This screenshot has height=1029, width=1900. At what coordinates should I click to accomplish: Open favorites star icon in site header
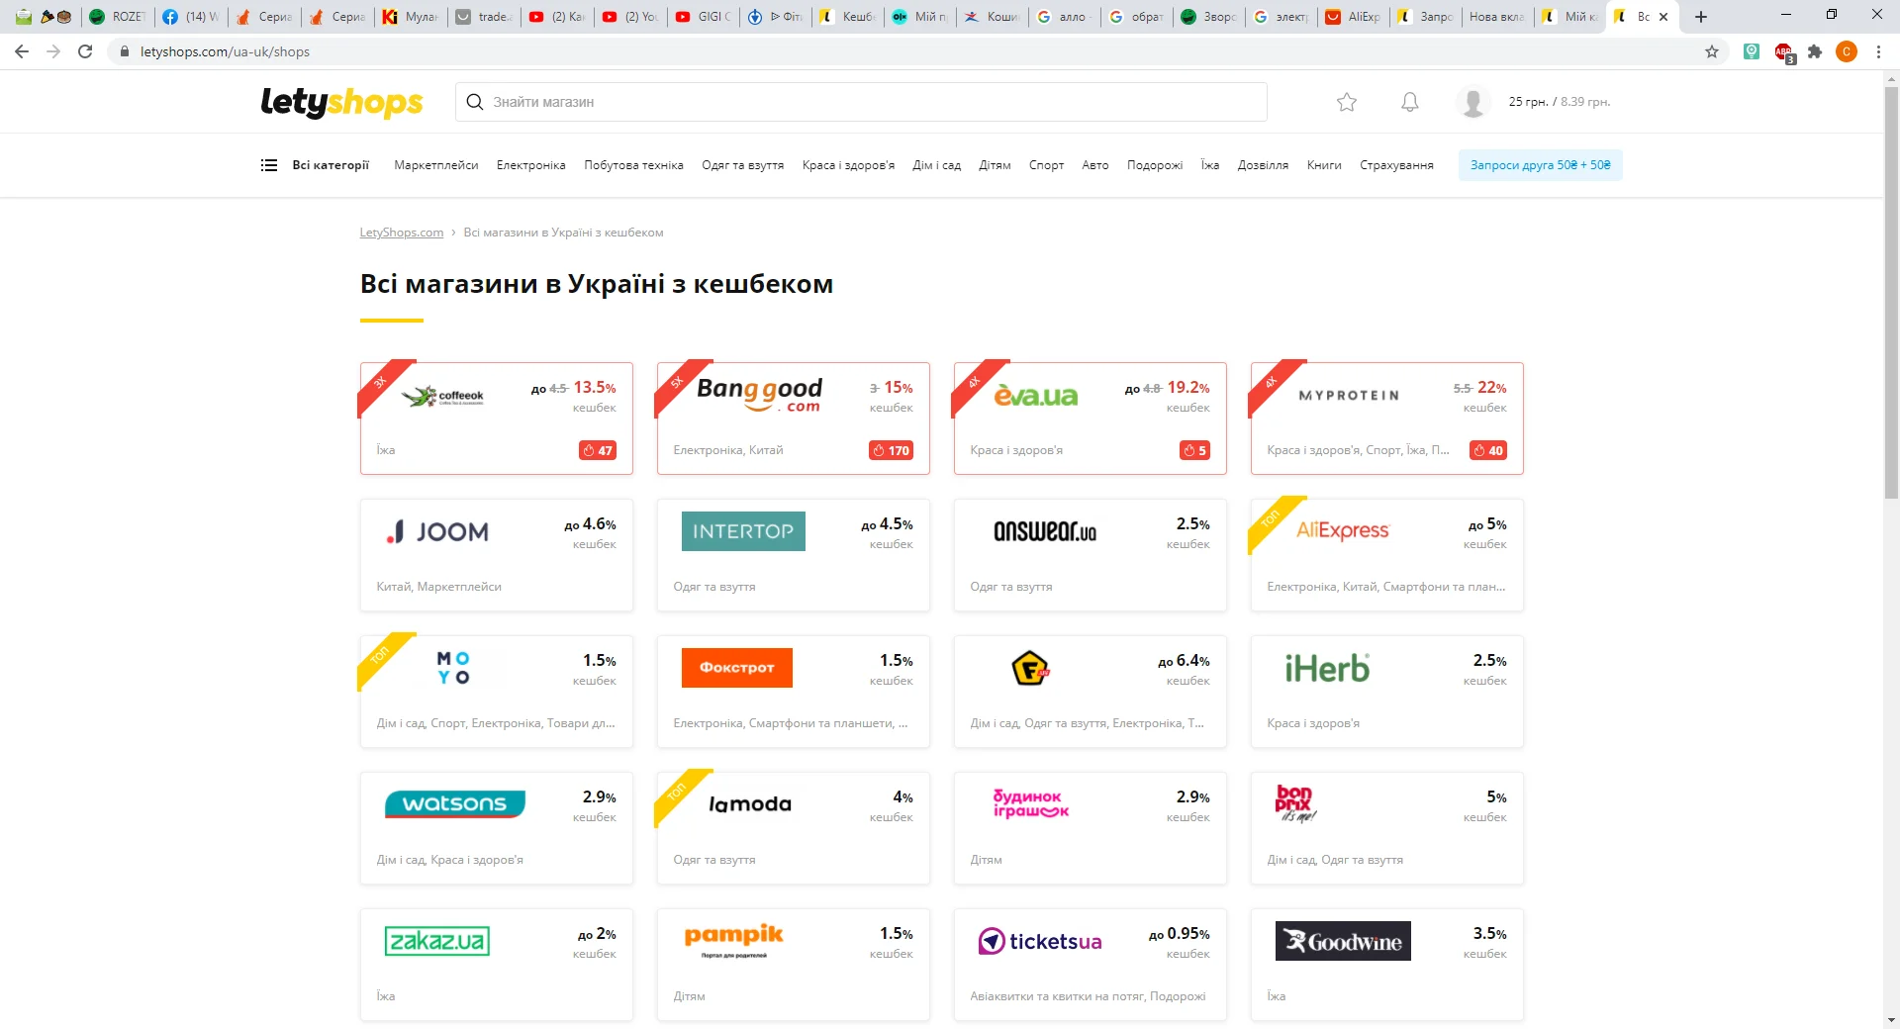[1347, 102]
